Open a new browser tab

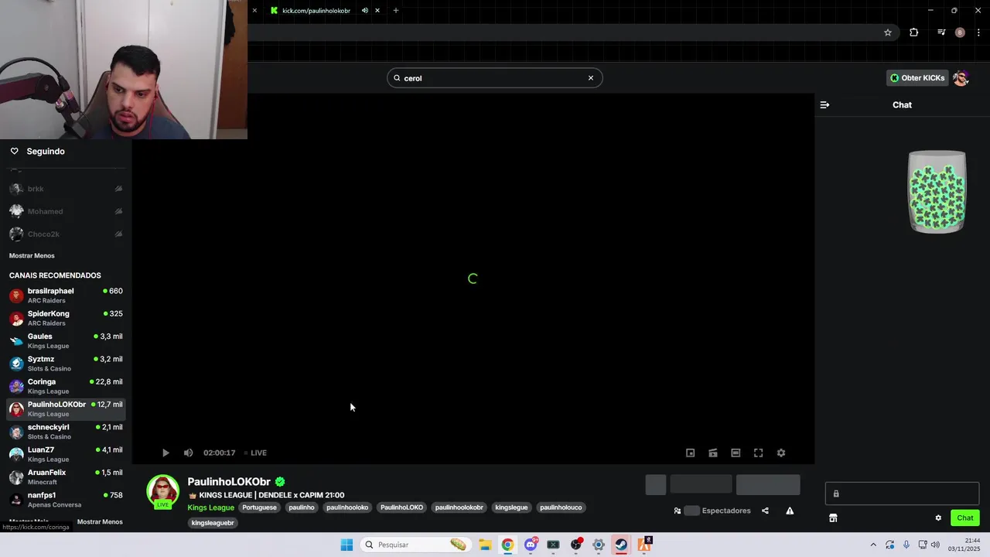pos(396,10)
